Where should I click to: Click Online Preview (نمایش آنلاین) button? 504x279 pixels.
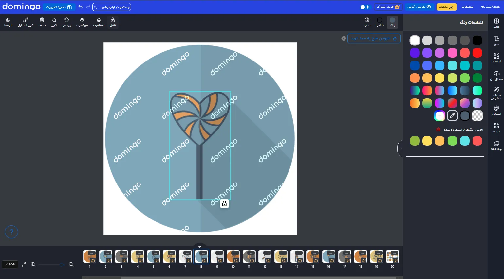click(x=419, y=7)
